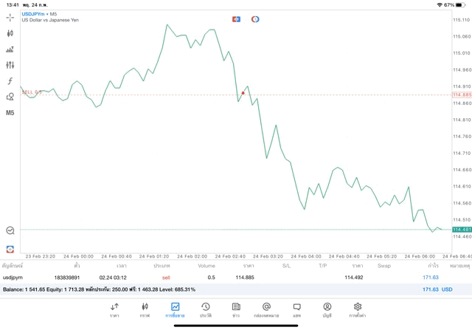Open the บัญชี (accounts) tab
This screenshot has height=330, width=472.
click(x=327, y=310)
